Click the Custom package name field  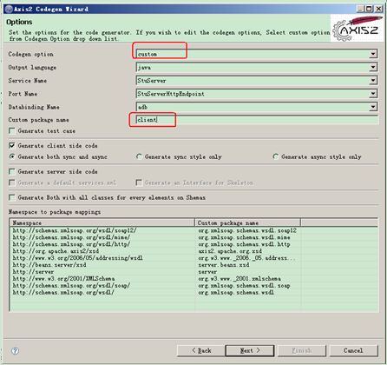click(x=257, y=120)
